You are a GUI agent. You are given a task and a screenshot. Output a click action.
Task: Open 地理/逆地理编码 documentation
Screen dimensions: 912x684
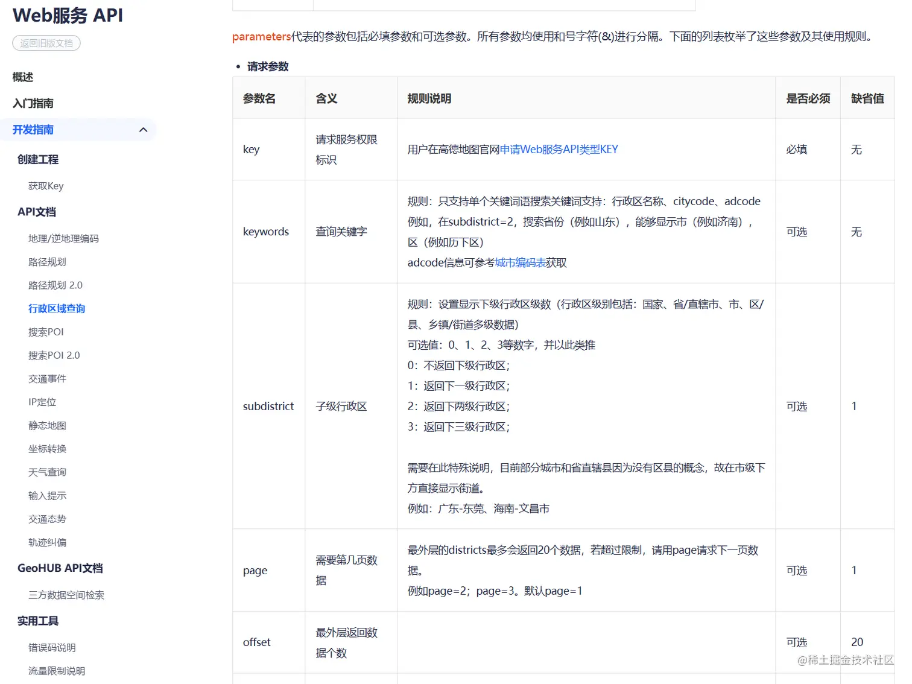tap(63, 239)
